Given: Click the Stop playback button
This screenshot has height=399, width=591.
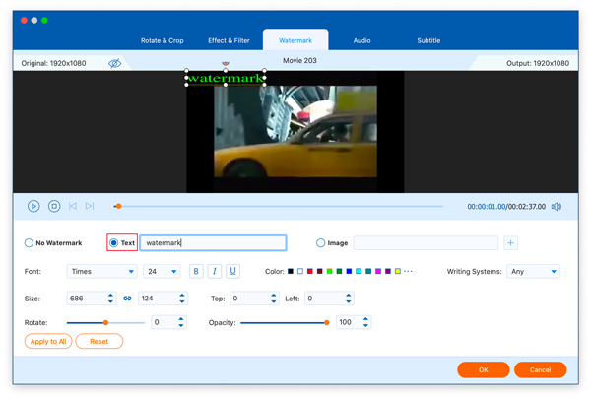Looking at the screenshot, I should [x=54, y=206].
